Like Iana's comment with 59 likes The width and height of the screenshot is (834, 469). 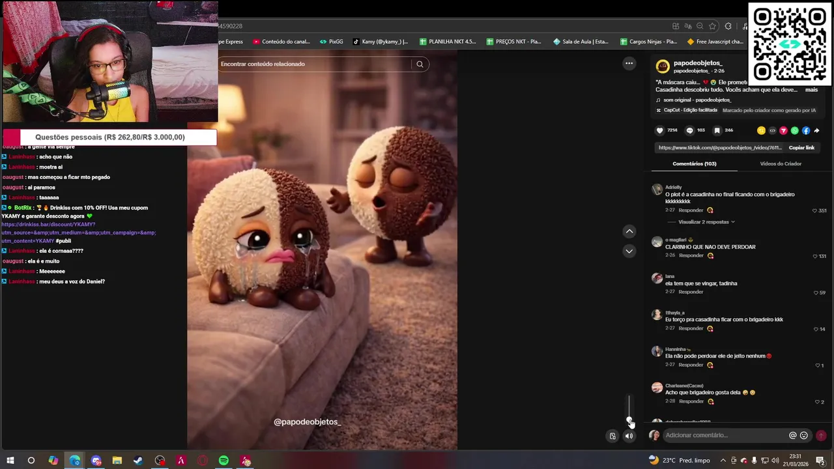click(x=816, y=292)
